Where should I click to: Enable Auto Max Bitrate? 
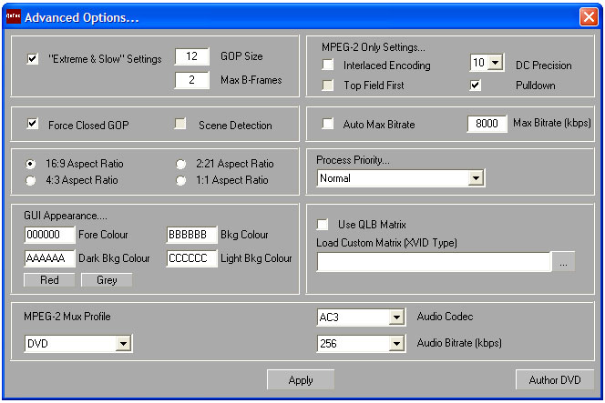(x=328, y=124)
